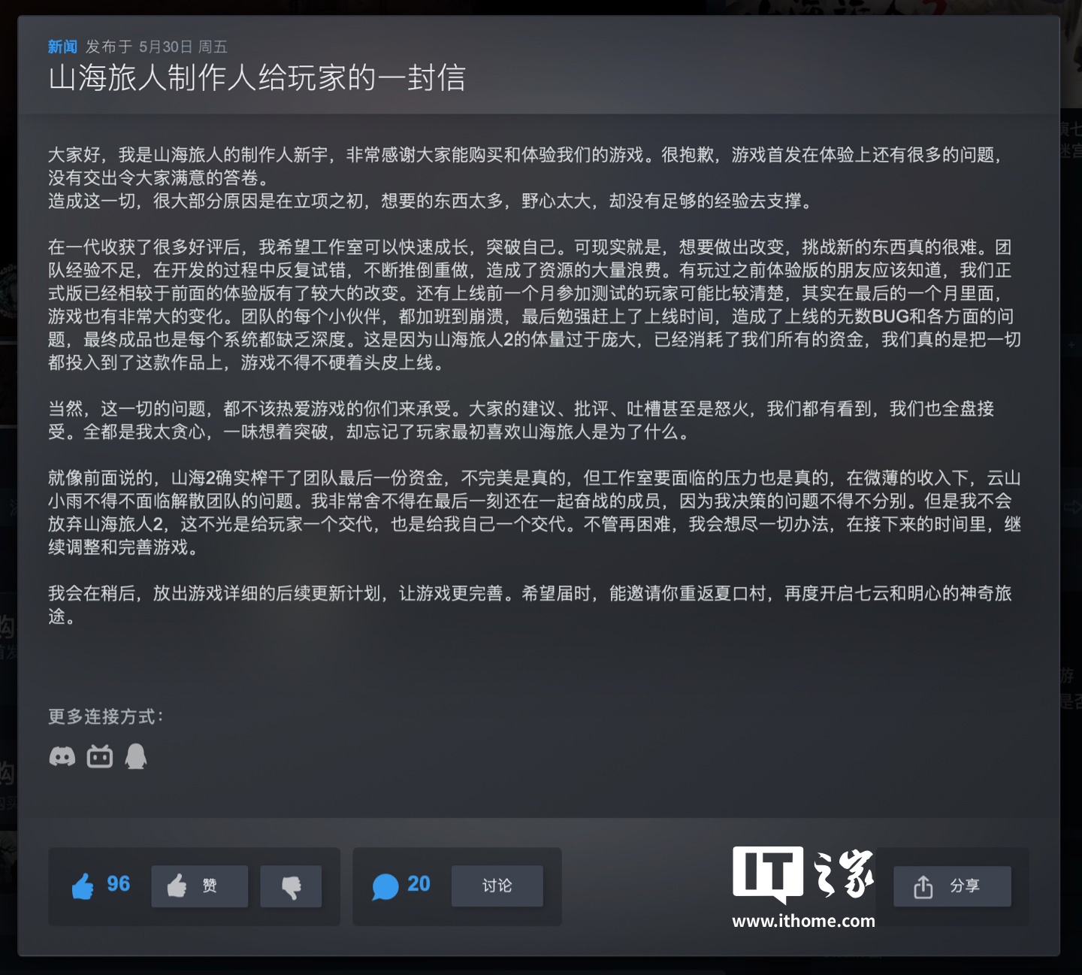Click the 新闻 news category label
Screen dimensions: 1082x975
(62, 47)
